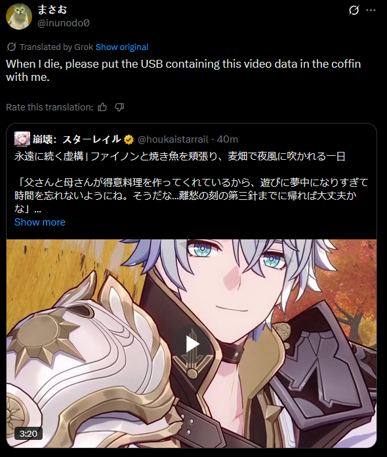Open the まさお display name profile

pyautogui.click(x=52, y=10)
